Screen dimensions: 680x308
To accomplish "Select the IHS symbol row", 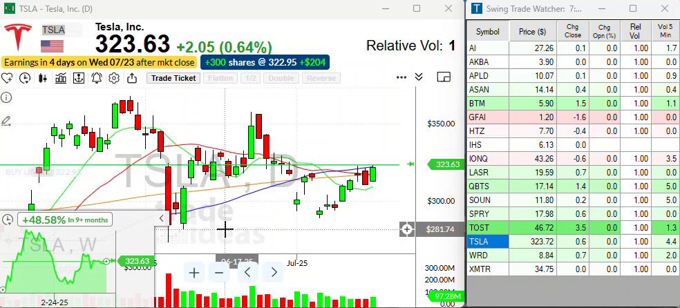I will click(x=572, y=145).
